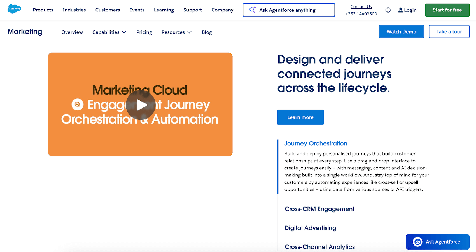476x252 pixels.
Task: Click the Salesforce cloud logo
Action: (x=14, y=9)
